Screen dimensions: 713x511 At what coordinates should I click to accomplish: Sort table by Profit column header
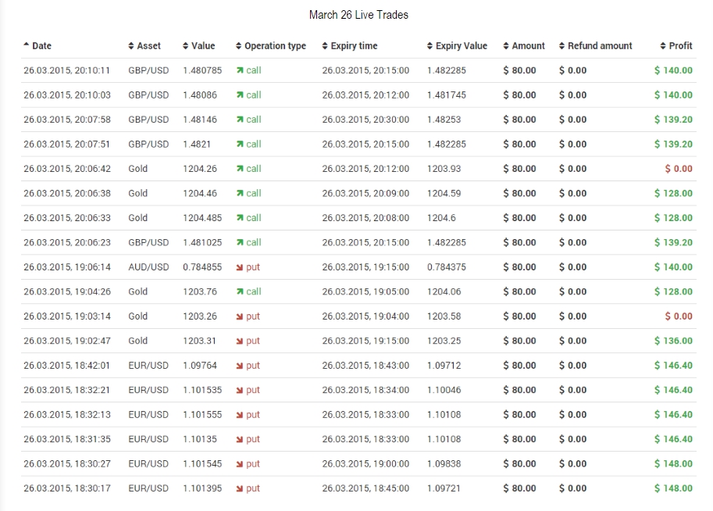pyautogui.click(x=680, y=46)
